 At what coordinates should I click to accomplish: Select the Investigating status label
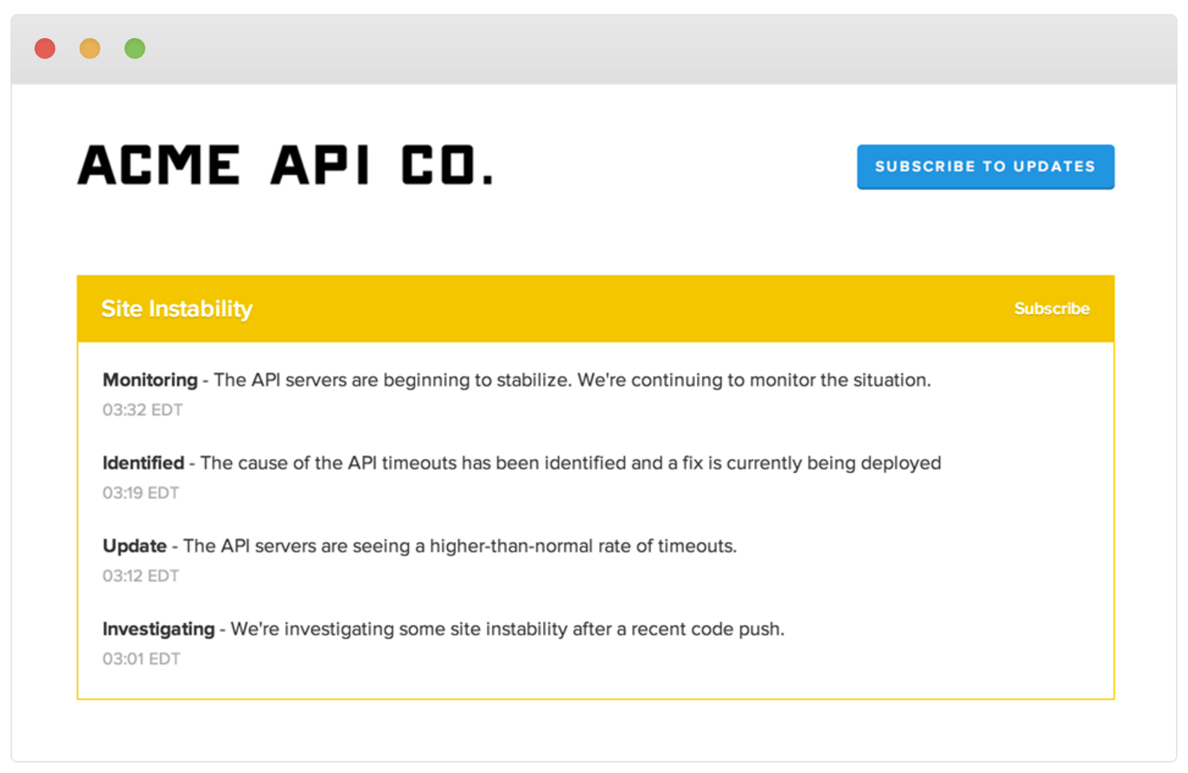pos(158,629)
